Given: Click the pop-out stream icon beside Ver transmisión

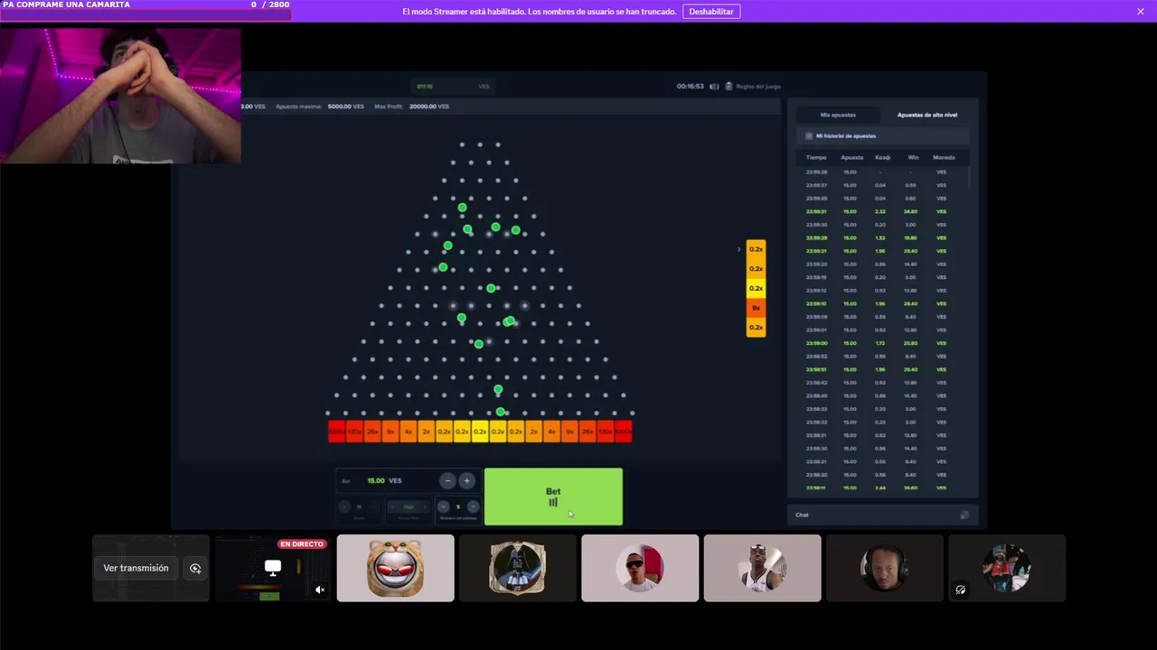Looking at the screenshot, I should click(x=195, y=568).
